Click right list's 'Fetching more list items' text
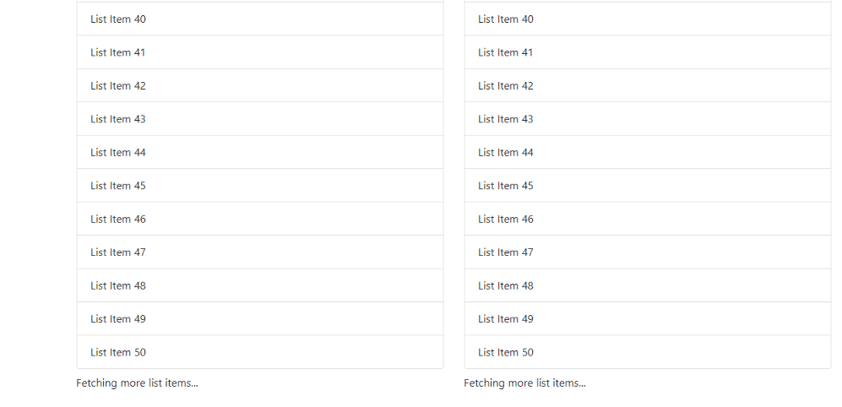Image resolution: width=842 pixels, height=407 pixels. pos(525,383)
